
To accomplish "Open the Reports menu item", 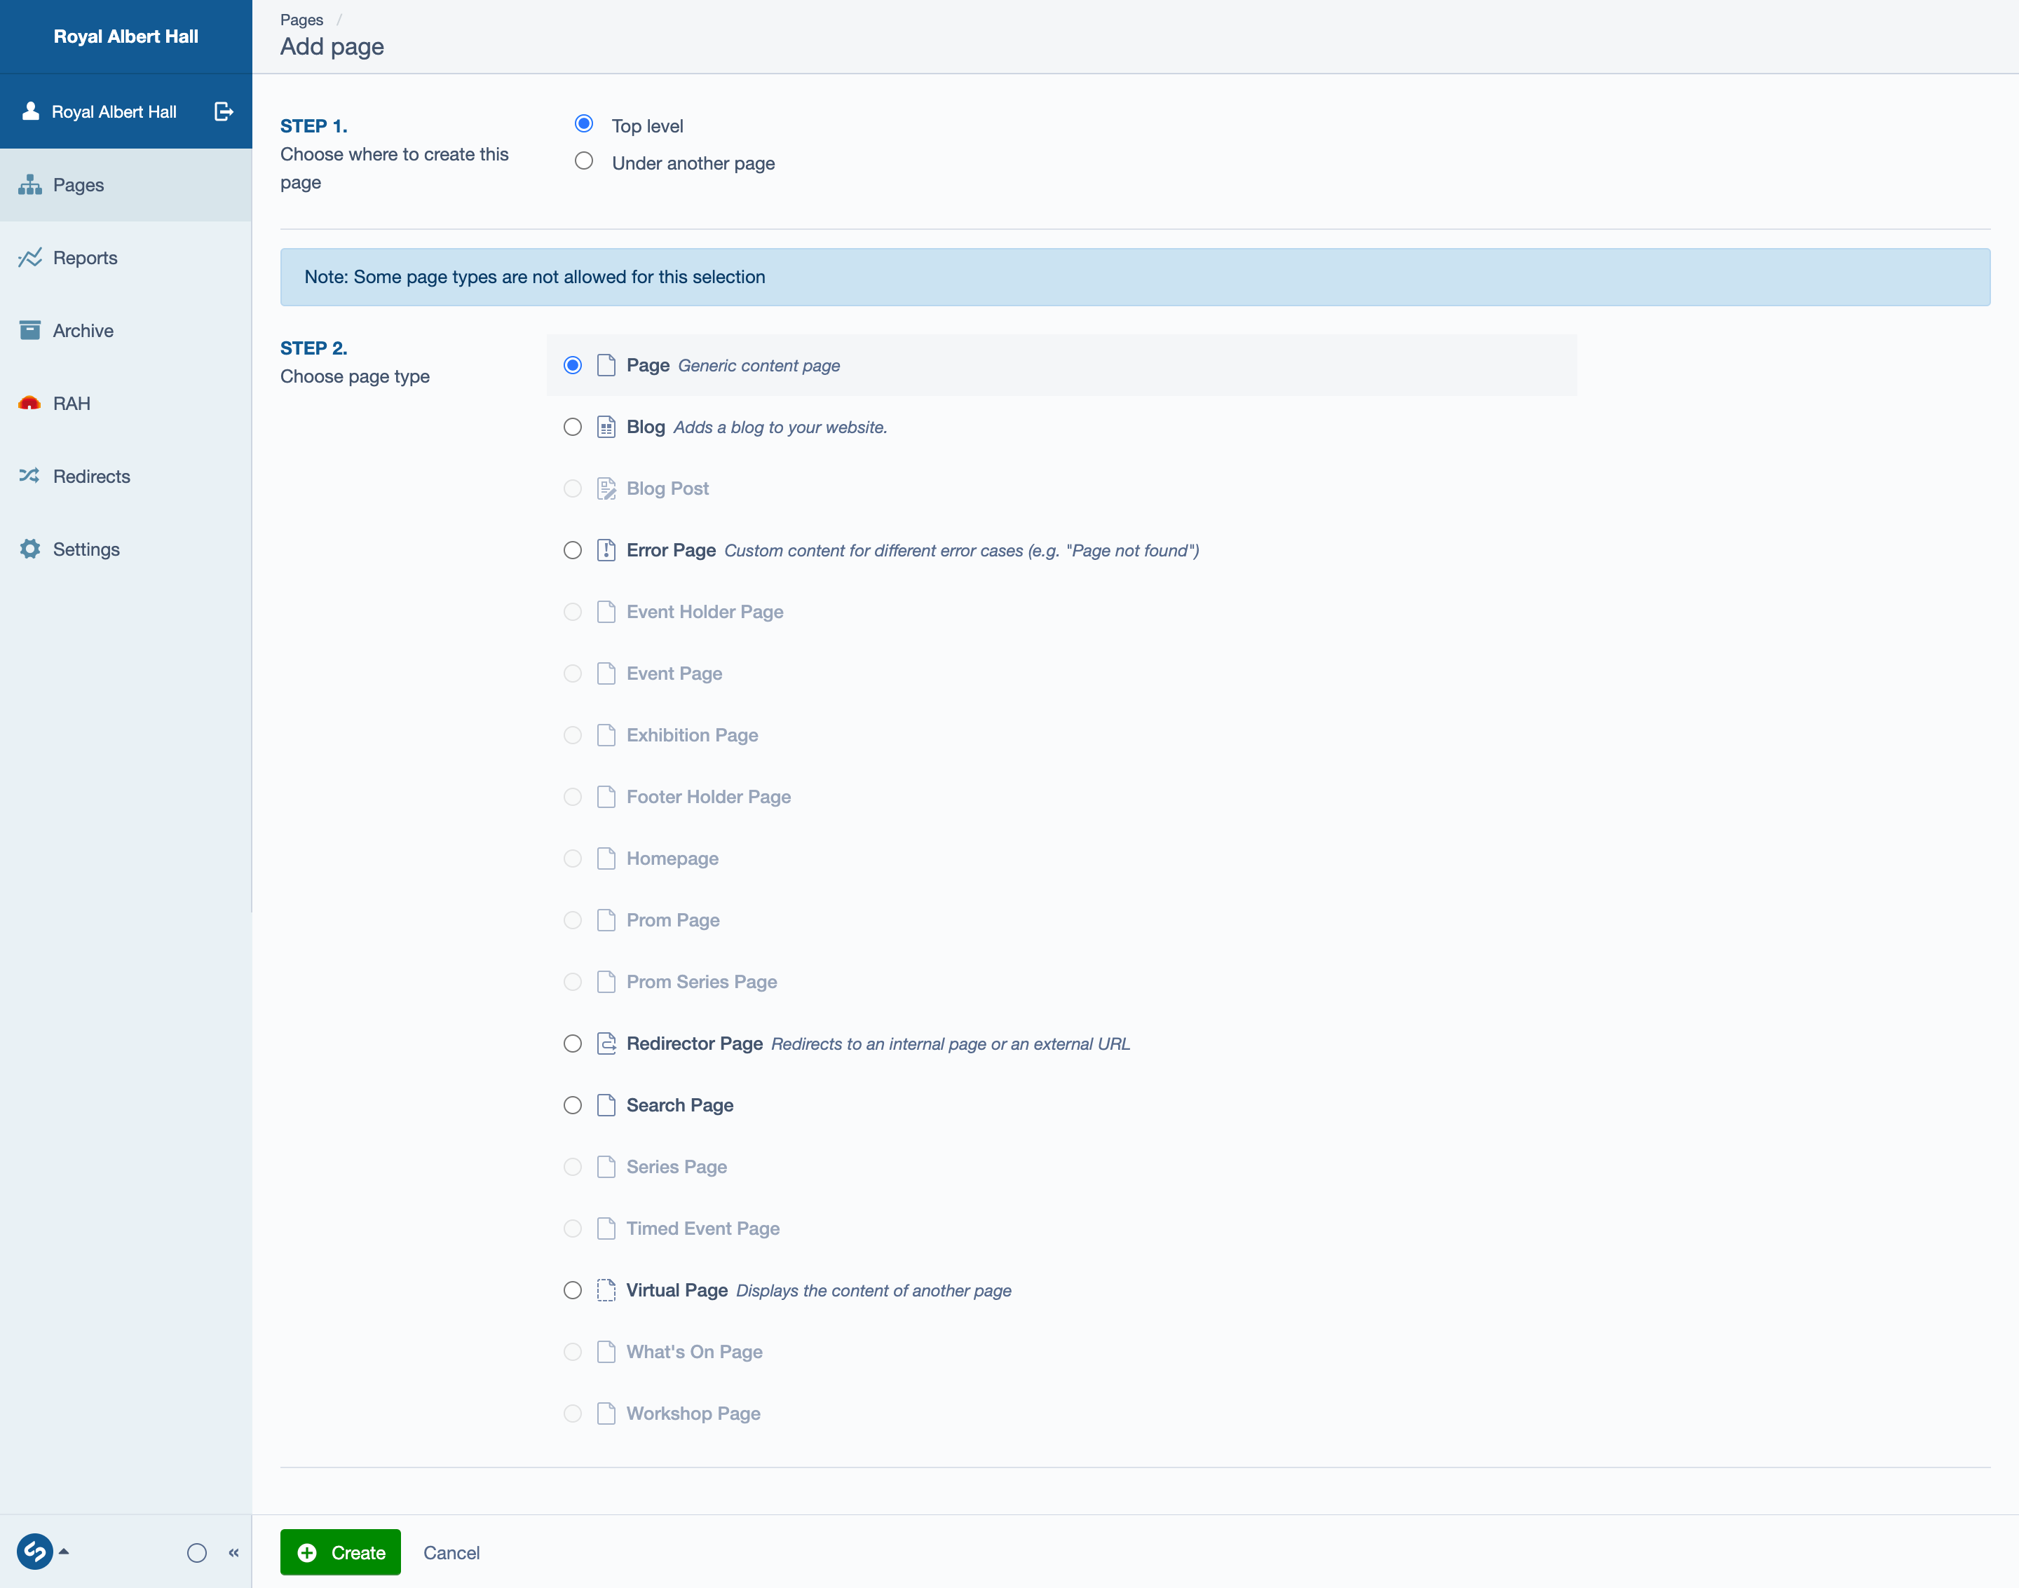I will pos(85,257).
